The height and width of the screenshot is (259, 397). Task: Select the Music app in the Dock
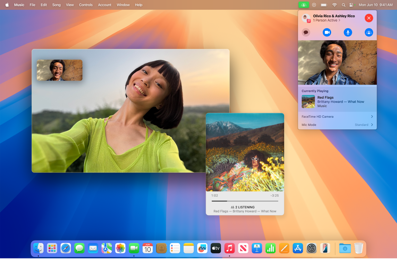[x=229, y=248]
